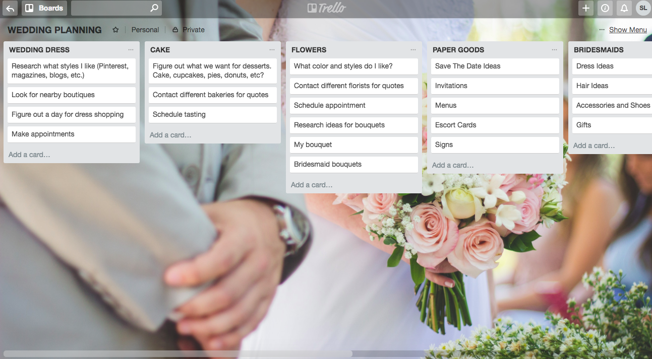Open 'Hair Ideas' card
Viewport: 652px width, 359px height.
pos(612,86)
